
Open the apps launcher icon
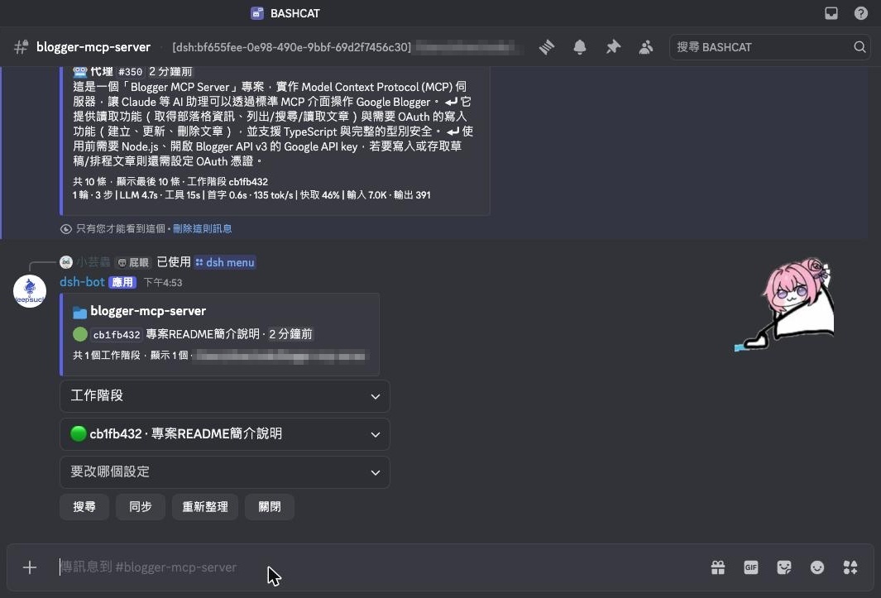coord(850,567)
